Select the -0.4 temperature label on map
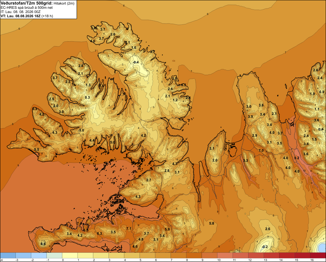 [x=135, y=62]
